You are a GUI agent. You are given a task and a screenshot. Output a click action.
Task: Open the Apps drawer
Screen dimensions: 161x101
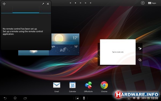(152, 3)
